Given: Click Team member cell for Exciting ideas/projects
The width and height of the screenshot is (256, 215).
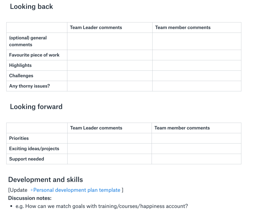Looking at the screenshot, I should click(196, 148).
